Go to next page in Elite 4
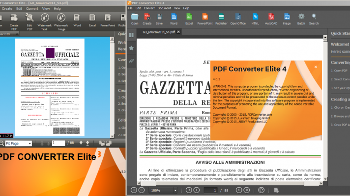Image resolution: width=350 pixels, height=196 pixels. pos(239,190)
